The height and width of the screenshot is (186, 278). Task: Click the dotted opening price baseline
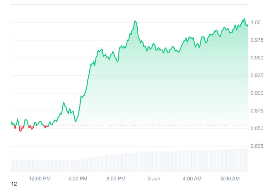tap(130, 126)
